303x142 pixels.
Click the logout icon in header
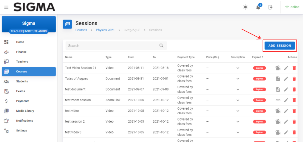tap(270, 7)
